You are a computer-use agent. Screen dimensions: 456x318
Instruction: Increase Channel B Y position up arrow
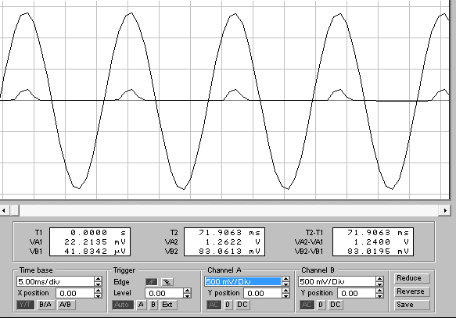[x=379, y=291]
